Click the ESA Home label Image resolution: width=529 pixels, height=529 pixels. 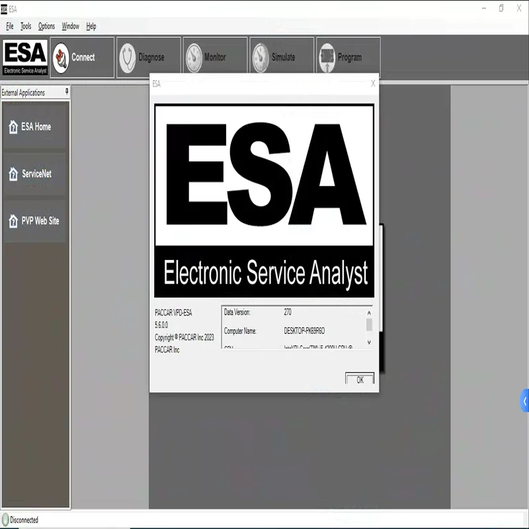pyautogui.click(x=36, y=127)
